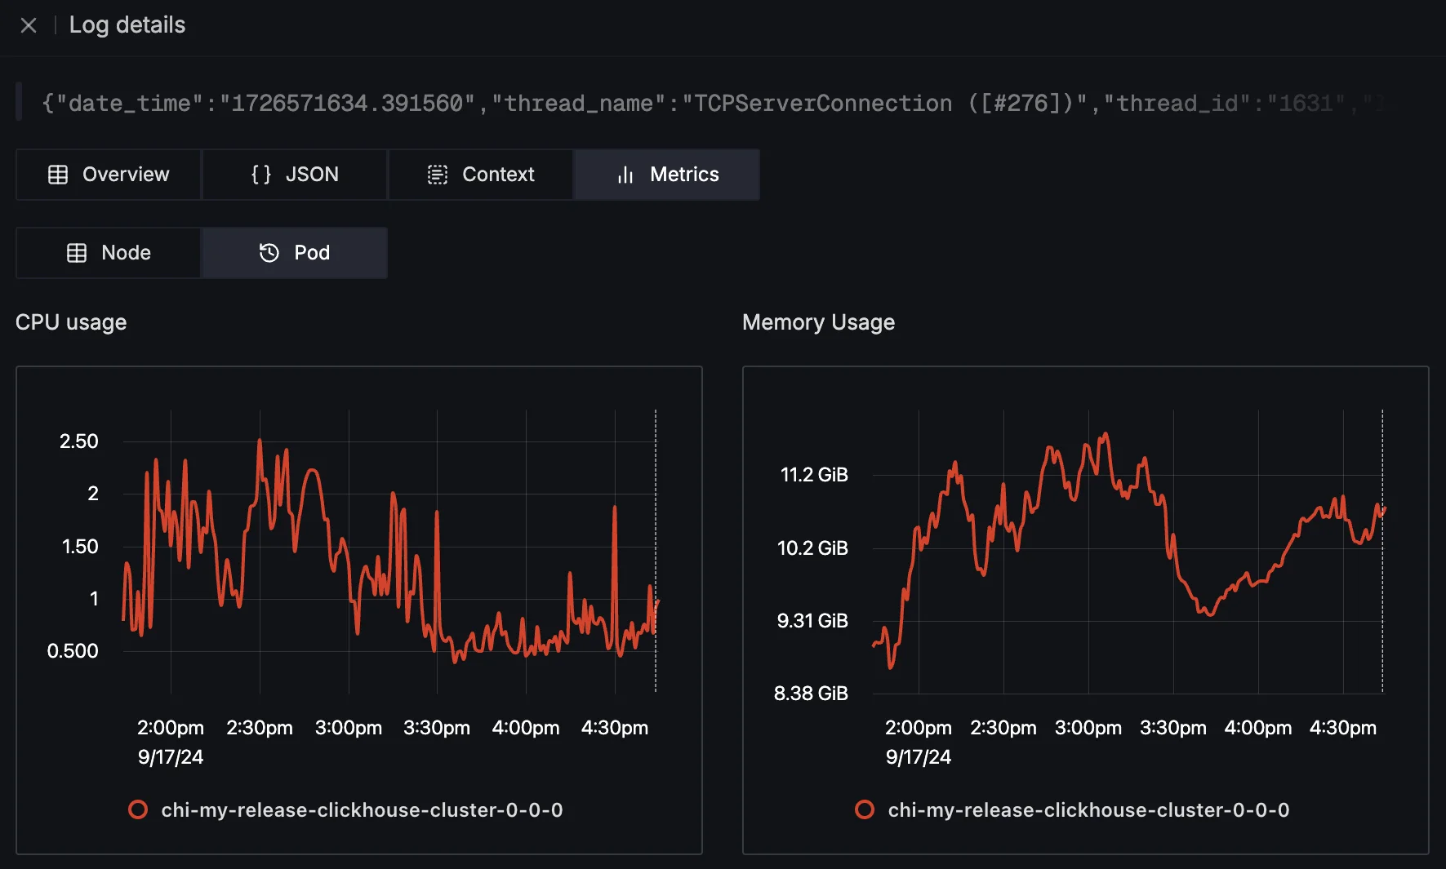Click the CPU usage heading
Screen dimensions: 1446x869
[71, 322]
